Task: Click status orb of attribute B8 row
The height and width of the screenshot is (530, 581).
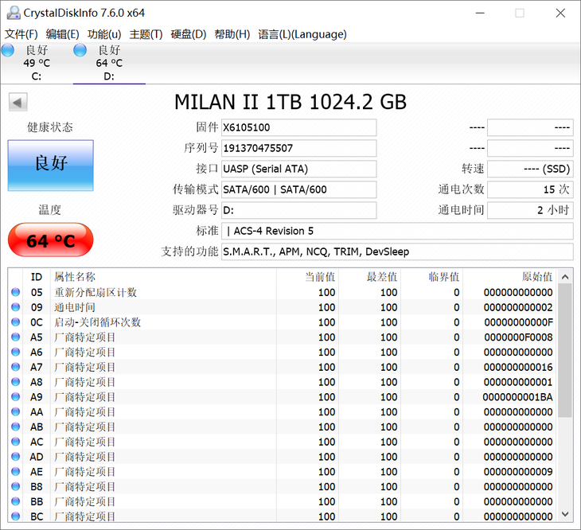Action: coord(16,486)
